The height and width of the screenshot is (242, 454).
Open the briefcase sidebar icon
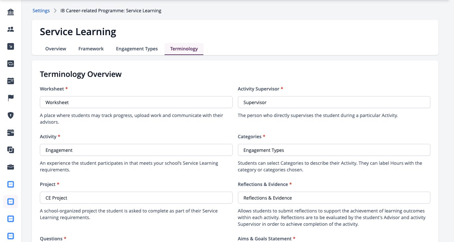coord(11,167)
